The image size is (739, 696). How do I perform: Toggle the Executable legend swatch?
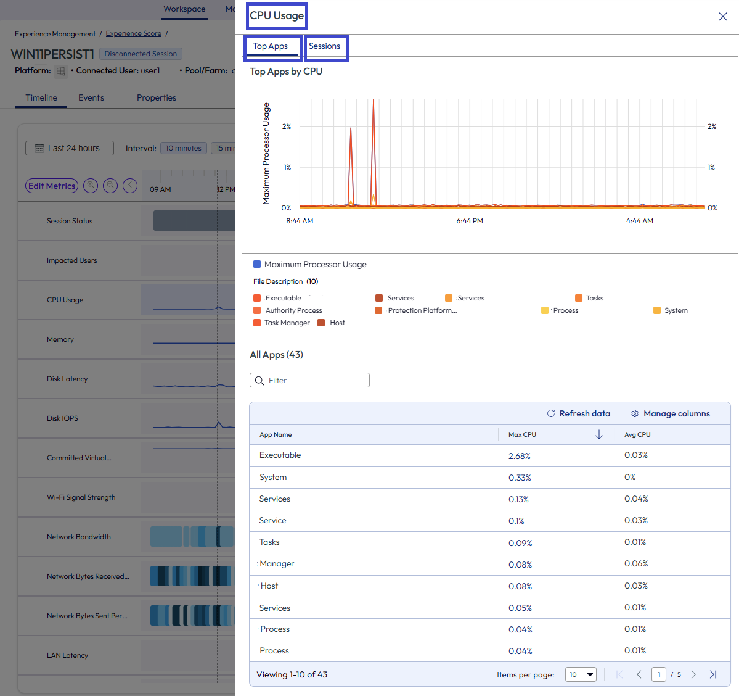(257, 298)
